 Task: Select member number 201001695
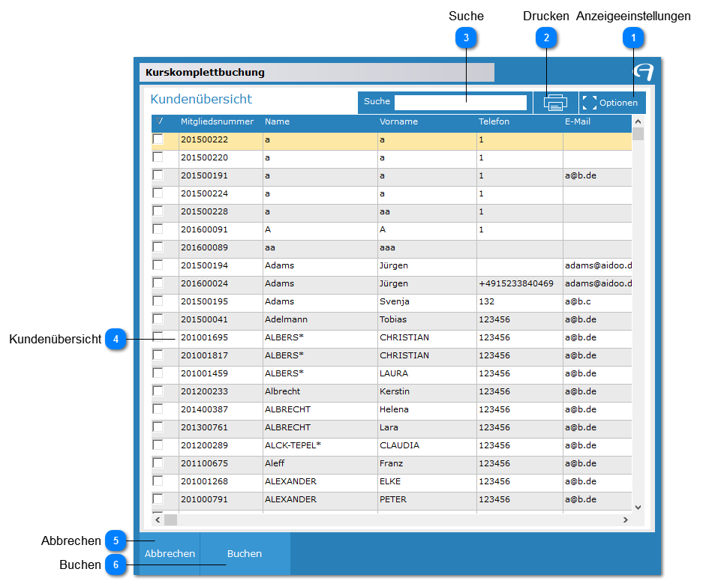coord(204,337)
